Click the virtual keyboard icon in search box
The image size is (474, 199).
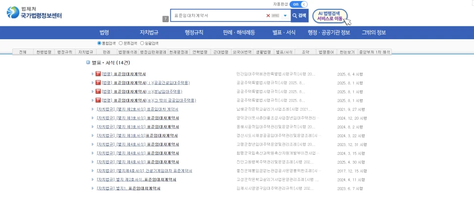pyautogui.click(x=276, y=16)
